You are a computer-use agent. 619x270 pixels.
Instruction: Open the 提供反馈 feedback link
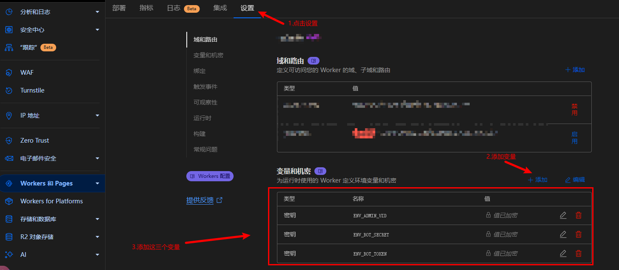205,200
